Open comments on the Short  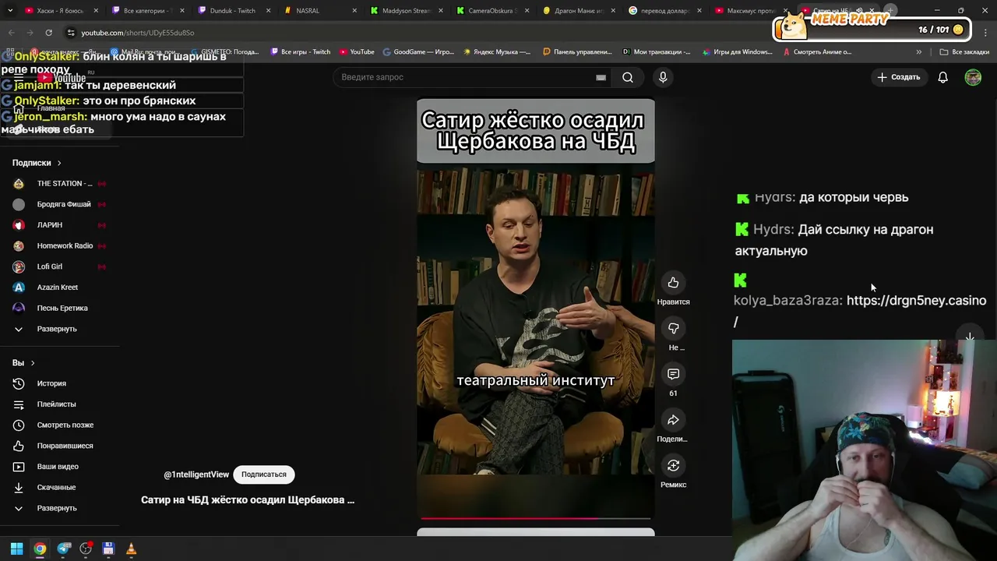click(x=673, y=375)
